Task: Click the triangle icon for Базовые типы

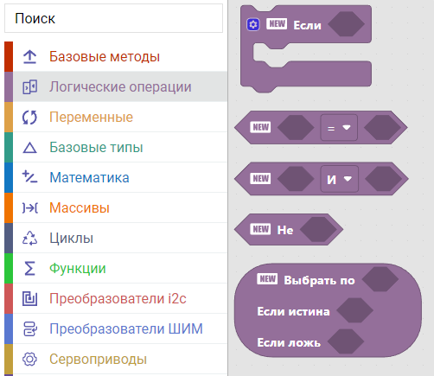Action: [29, 148]
